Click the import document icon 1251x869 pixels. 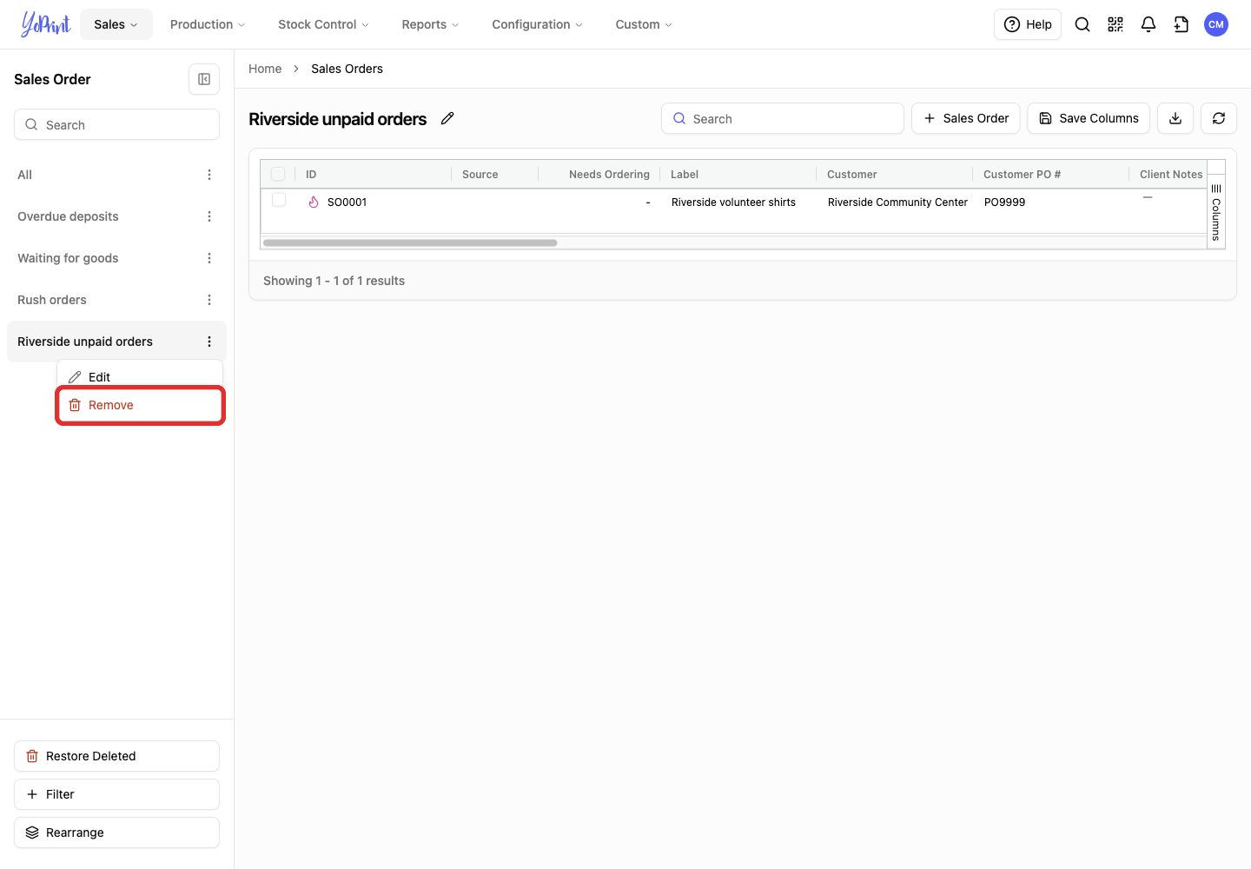[x=1181, y=24]
